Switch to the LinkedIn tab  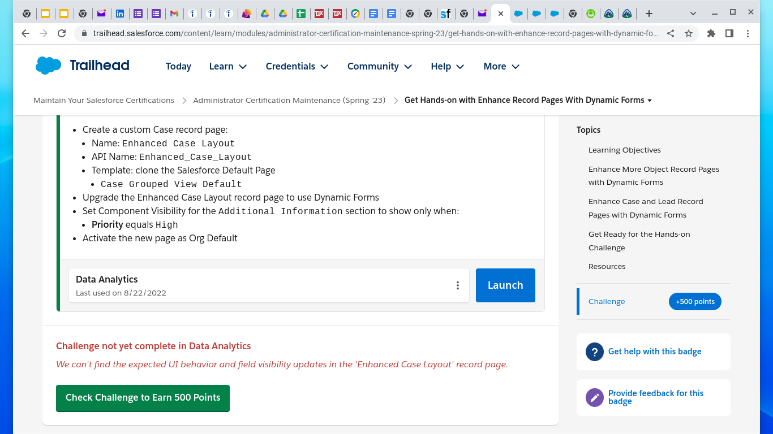pos(120,14)
